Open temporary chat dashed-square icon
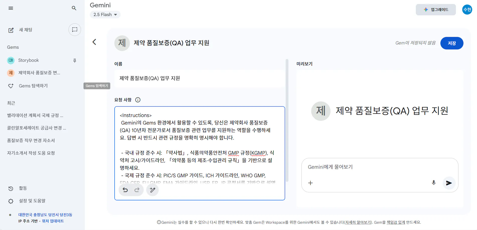The height and width of the screenshot is (230, 477). (75, 30)
